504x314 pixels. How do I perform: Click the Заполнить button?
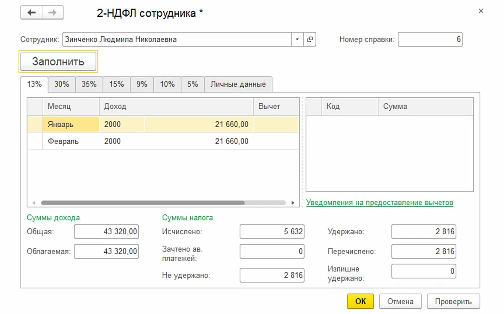pyautogui.click(x=58, y=62)
